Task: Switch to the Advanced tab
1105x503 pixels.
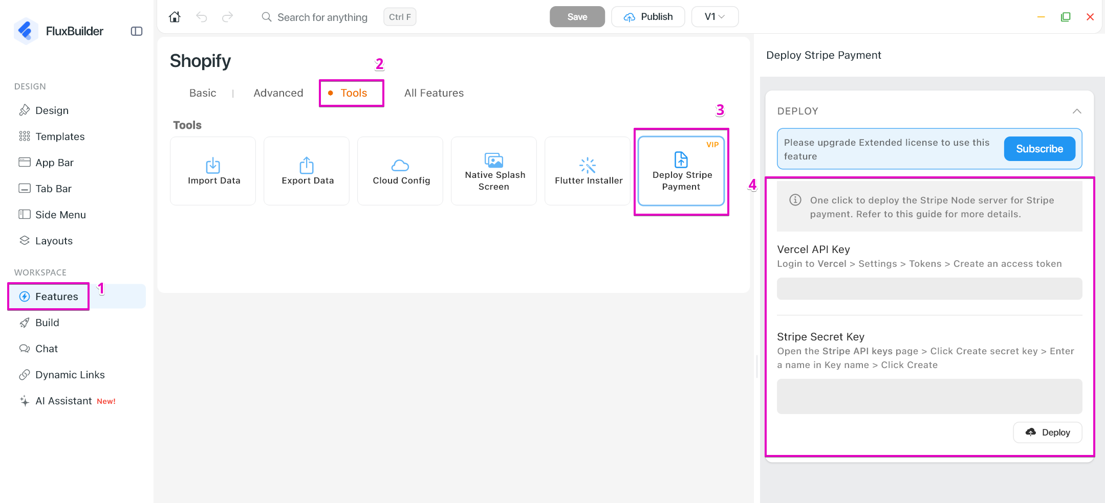Action: [x=278, y=93]
